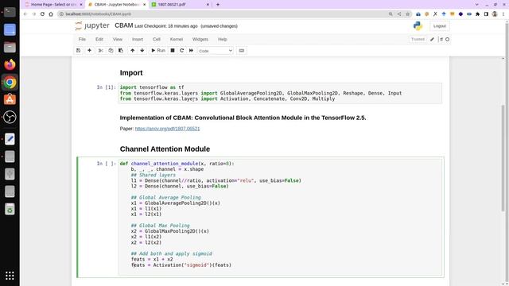This screenshot has width=509, height=286.
Task: Click the Channel Attention Module heading
Action: tap(165, 149)
